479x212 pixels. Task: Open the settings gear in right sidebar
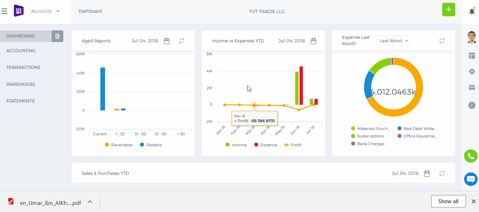[x=472, y=72]
